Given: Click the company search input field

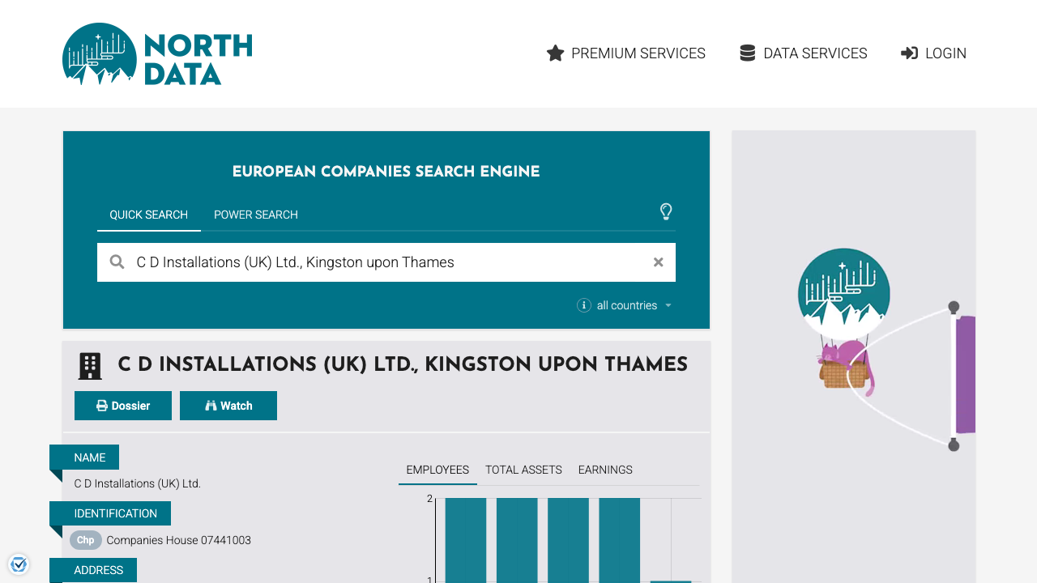Looking at the screenshot, I should [x=389, y=262].
